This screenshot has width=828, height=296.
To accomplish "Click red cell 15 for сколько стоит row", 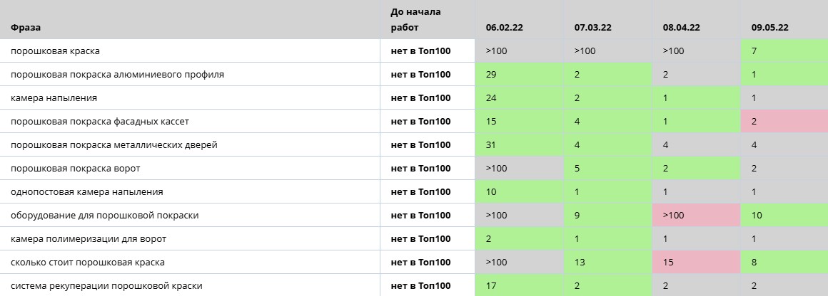I will tap(696, 263).
